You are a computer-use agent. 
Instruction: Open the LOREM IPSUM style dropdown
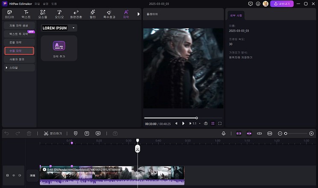pyautogui.click(x=59, y=28)
